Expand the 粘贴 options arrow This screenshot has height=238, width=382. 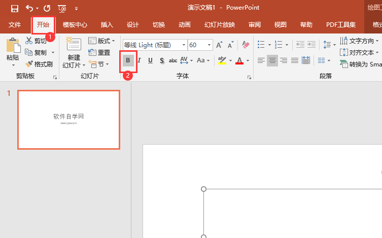click(x=13, y=65)
